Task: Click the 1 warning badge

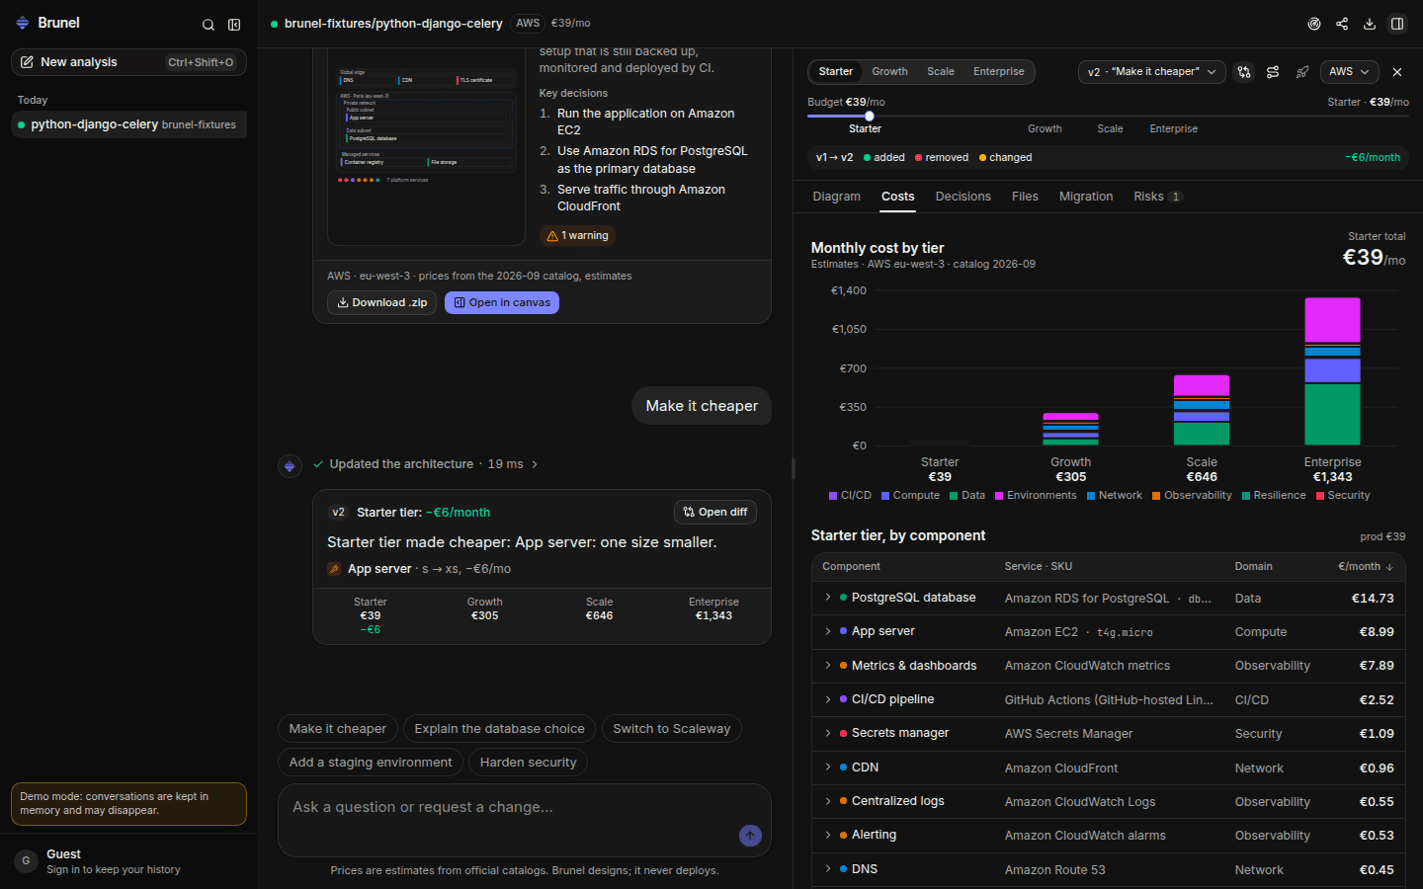Action: click(577, 235)
